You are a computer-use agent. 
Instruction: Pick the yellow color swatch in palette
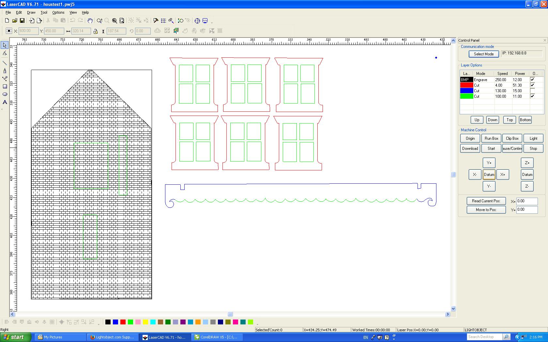[x=145, y=322]
